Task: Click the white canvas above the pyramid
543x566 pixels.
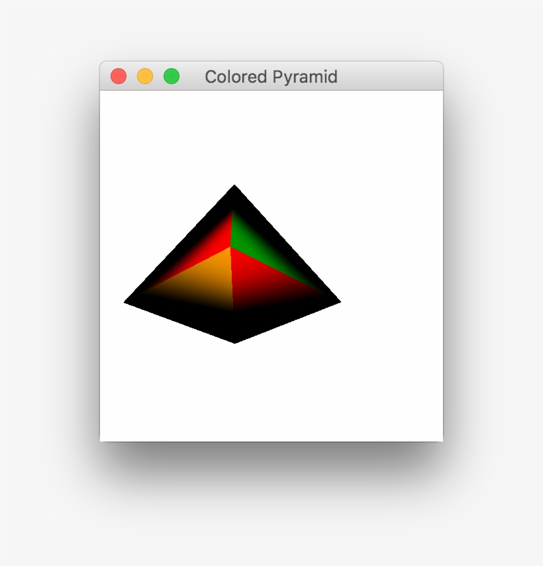Action: (271, 132)
